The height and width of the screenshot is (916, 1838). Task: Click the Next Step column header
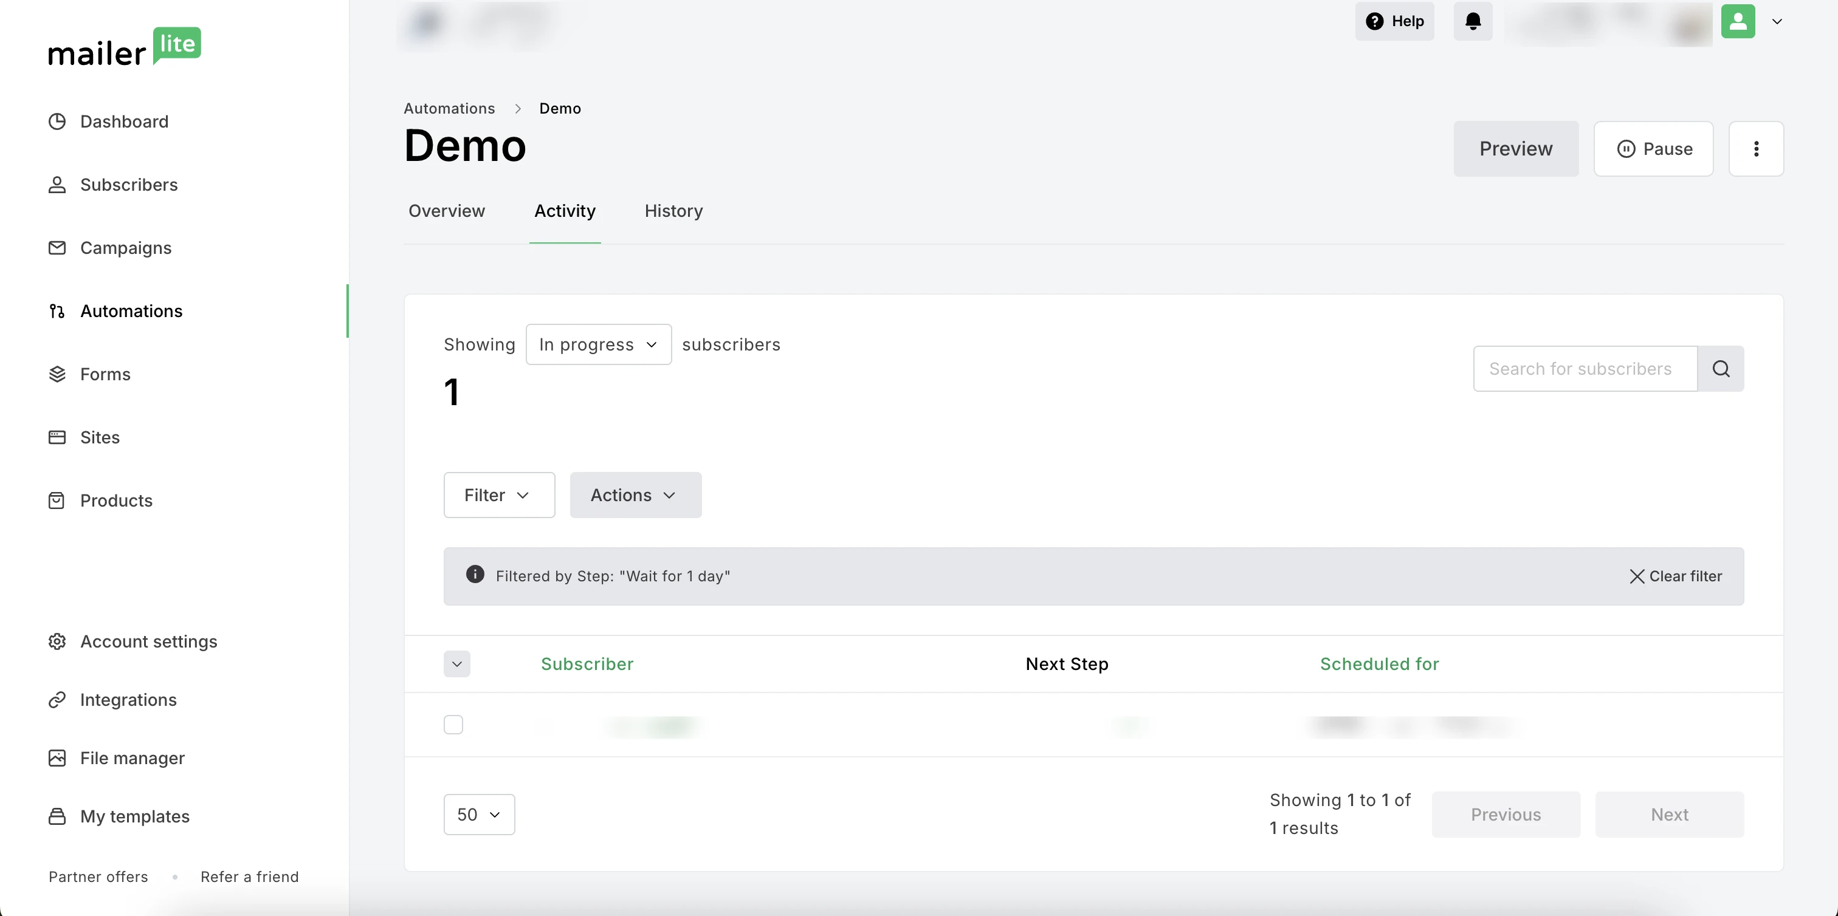coord(1067,665)
